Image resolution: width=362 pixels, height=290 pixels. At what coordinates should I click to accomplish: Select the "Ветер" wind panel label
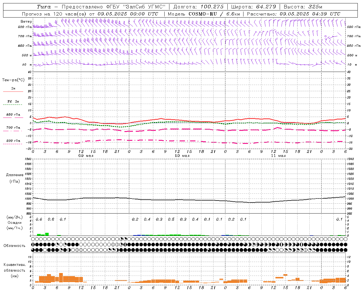point(26,22)
